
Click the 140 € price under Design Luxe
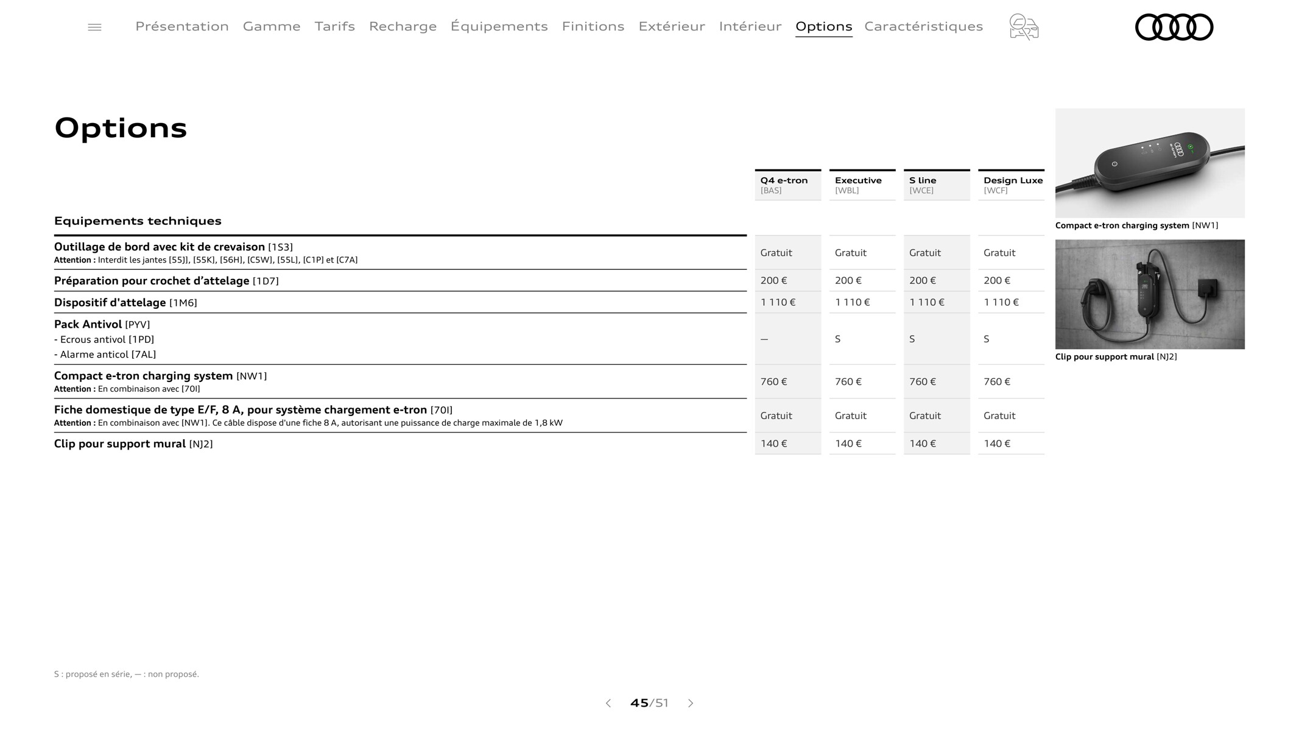(x=997, y=444)
